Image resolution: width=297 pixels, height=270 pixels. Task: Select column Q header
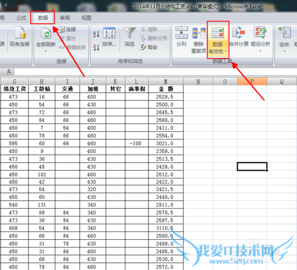282,81
